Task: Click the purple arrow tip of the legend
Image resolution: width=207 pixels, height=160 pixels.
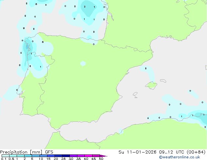Action: [x=104, y=156]
